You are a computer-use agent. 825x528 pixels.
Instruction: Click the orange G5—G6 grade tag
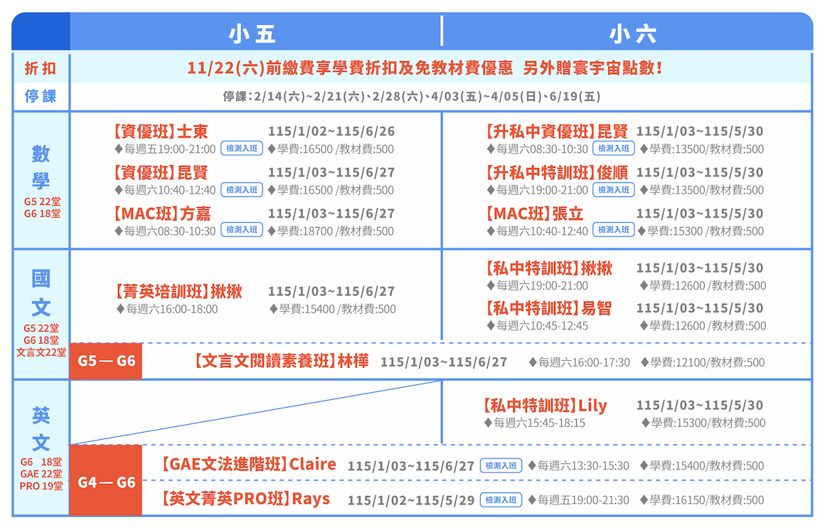click(x=107, y=361)
